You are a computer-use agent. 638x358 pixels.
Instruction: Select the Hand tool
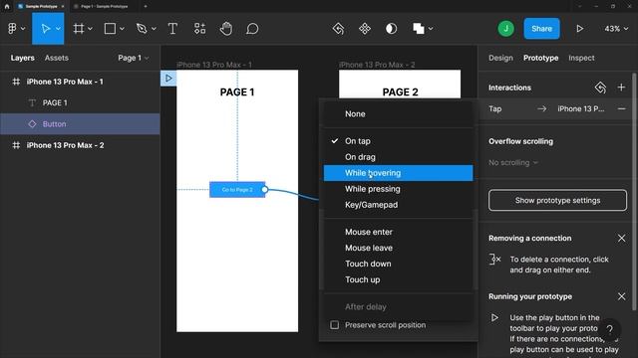coord(226,29)
